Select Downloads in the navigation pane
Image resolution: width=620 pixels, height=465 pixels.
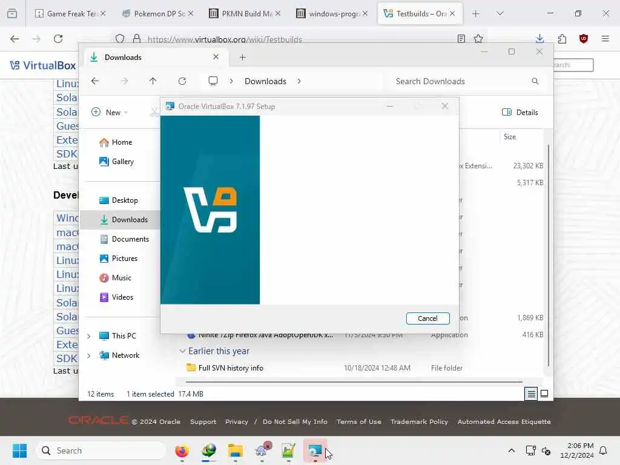click(x=124, y=219)
